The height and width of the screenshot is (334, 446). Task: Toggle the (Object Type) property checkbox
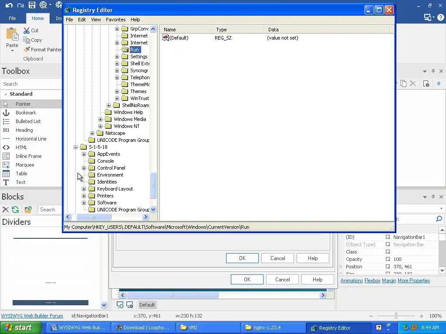pyautogui.click(x=388, y=244)
